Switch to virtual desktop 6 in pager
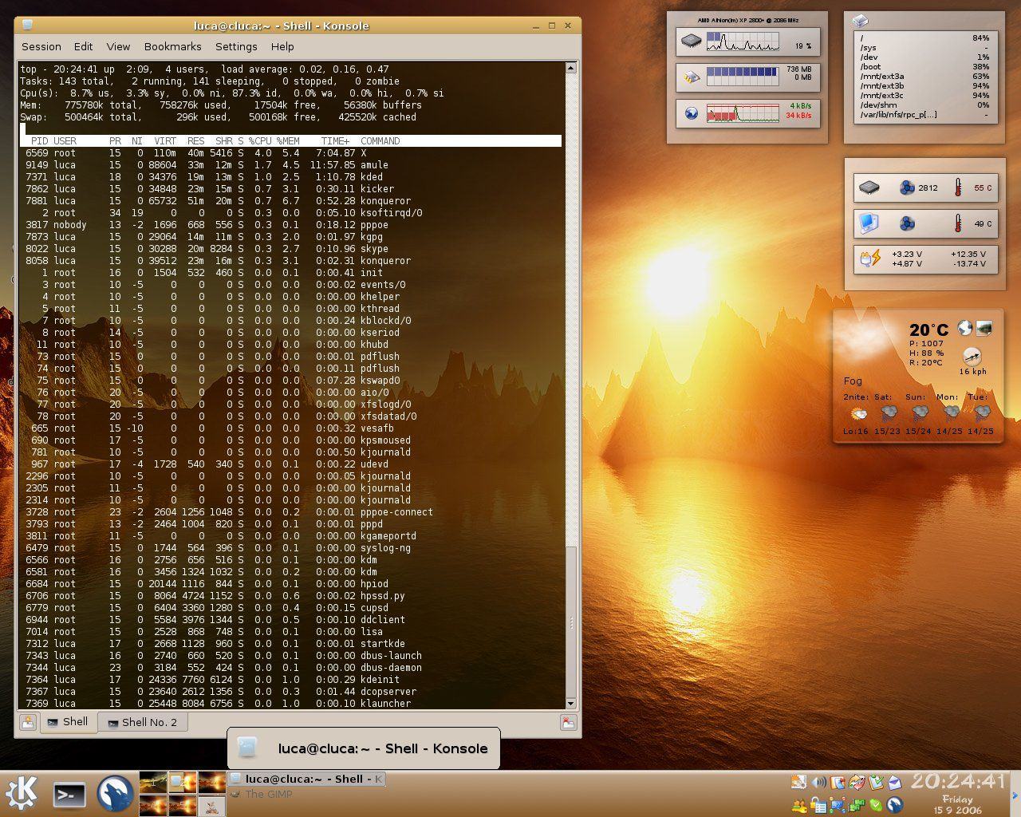 tap(211, 805)
